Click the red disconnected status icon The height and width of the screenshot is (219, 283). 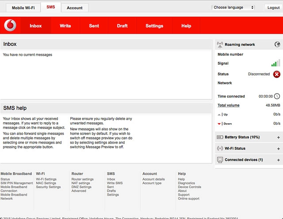click(277, 74)
